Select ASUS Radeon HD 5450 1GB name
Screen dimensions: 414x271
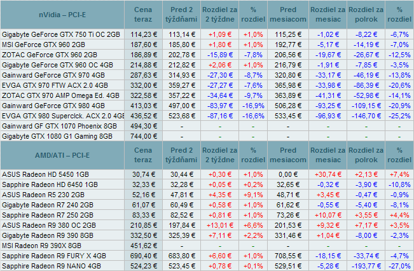[45, 174]
